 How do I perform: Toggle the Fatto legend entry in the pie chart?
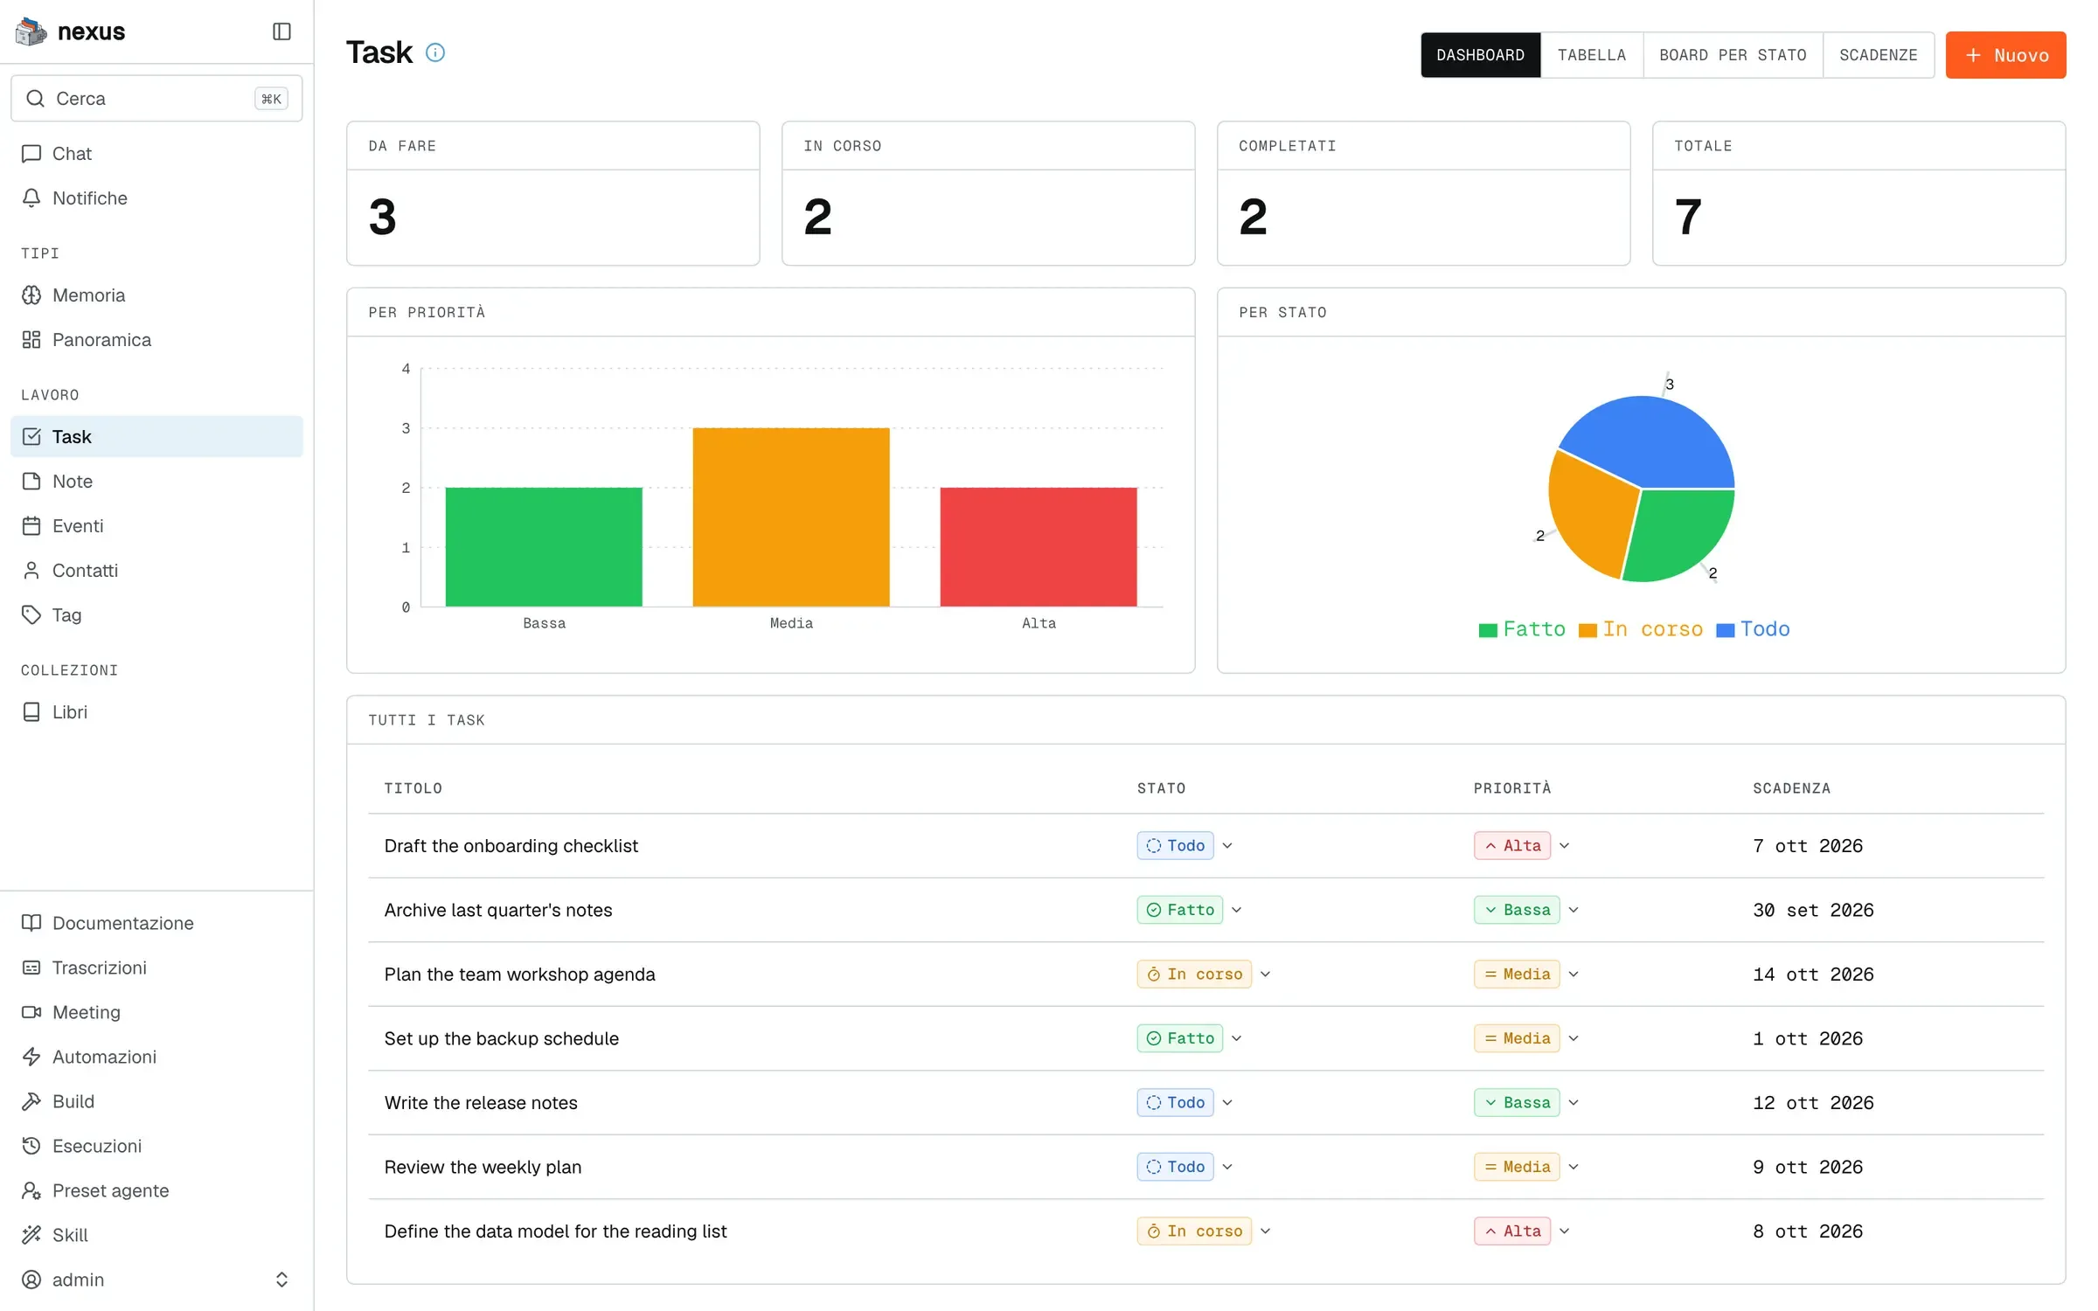coord(1522,629)
